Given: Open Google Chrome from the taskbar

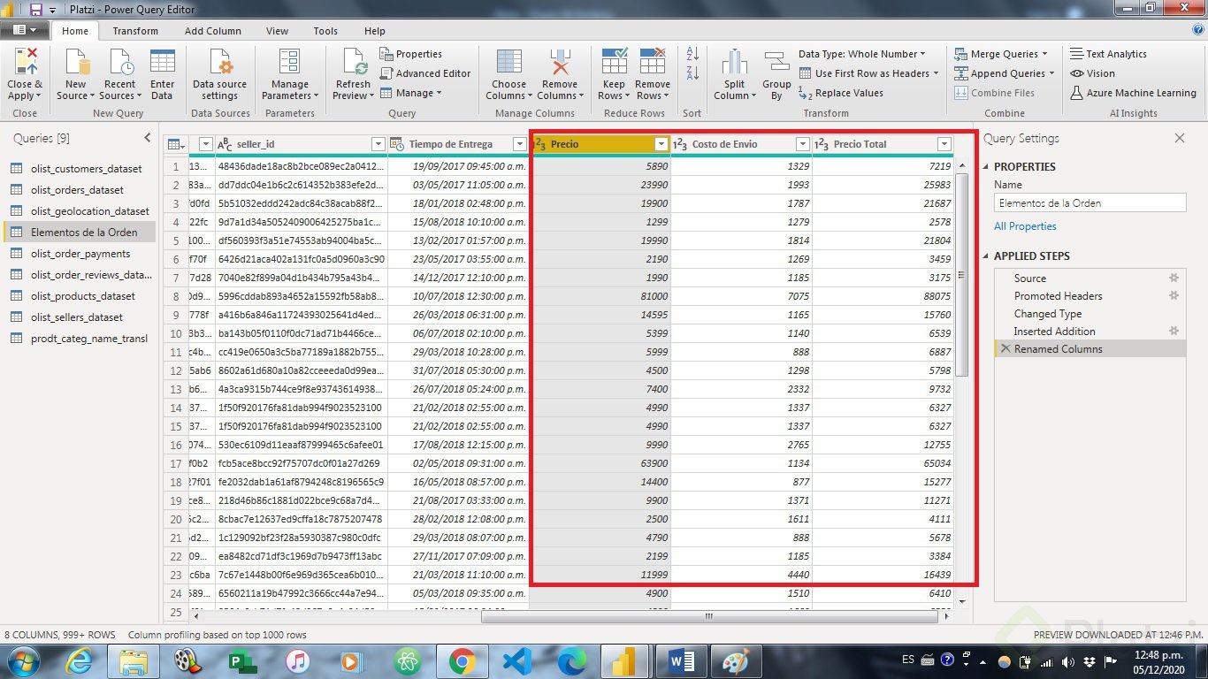Looking at the screenshot, I should (461, 661).
